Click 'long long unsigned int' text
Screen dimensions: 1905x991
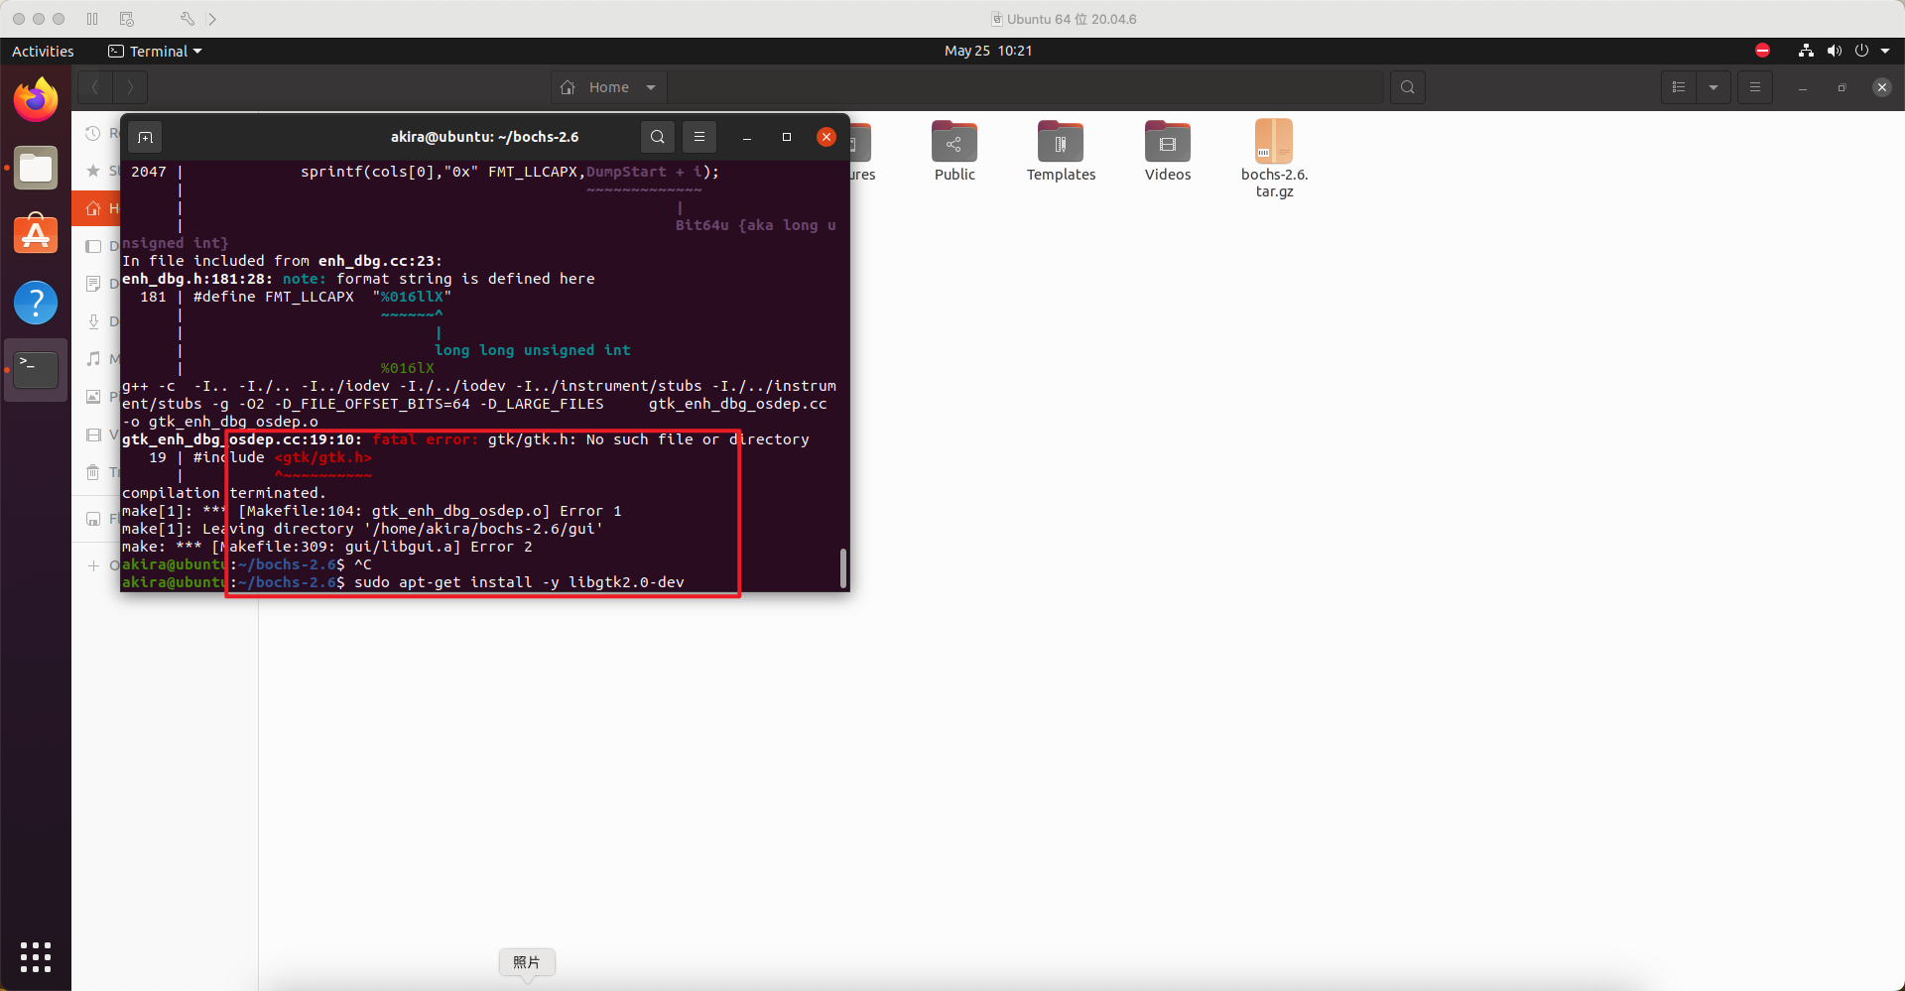(x=532, y=350)
